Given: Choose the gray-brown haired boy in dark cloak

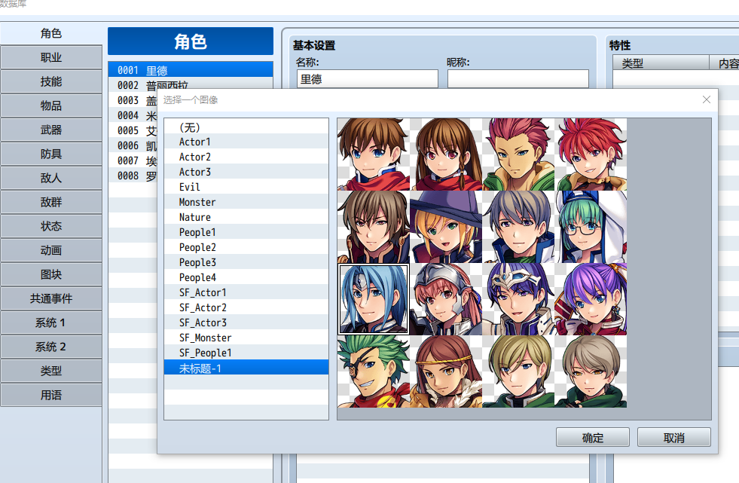Looking at the screenshot, I should tap(591, 371).
